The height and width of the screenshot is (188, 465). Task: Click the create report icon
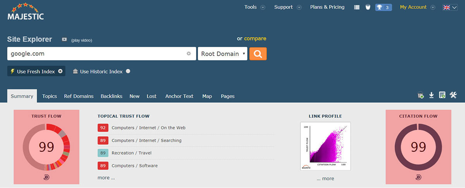tap(442, 95)
